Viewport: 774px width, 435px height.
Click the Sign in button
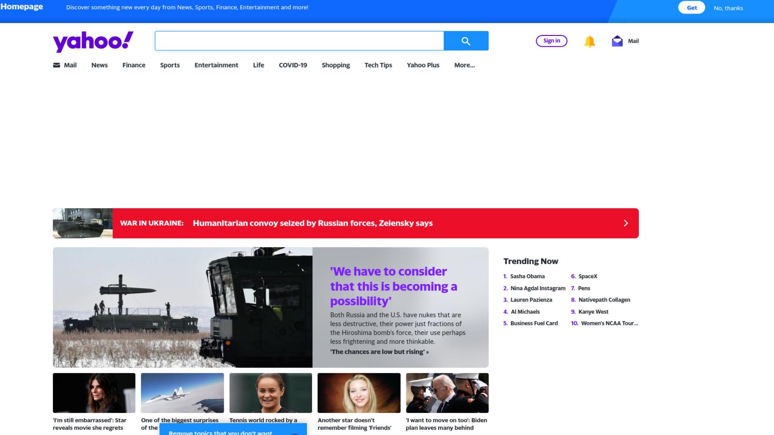(551, 41)
